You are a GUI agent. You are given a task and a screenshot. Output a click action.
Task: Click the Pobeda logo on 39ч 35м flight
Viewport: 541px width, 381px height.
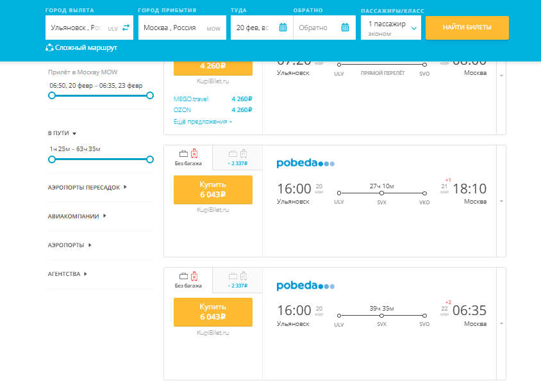(305, 286)
